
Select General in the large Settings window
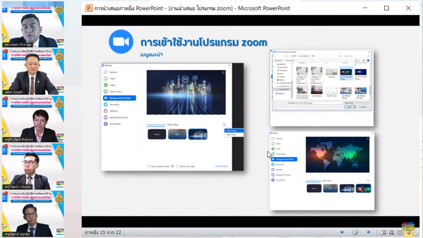113,72
